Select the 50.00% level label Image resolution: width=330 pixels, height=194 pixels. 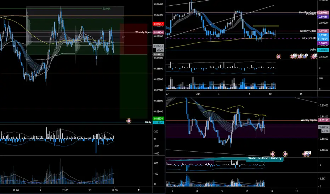[x=107, y=8]
